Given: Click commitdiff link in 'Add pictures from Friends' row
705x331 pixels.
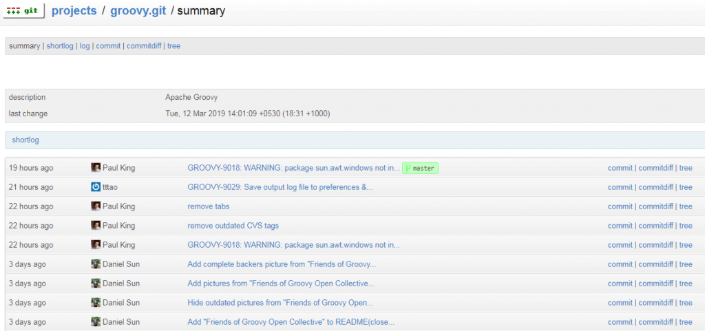Looking at the screenshot, I should (656, 284).
